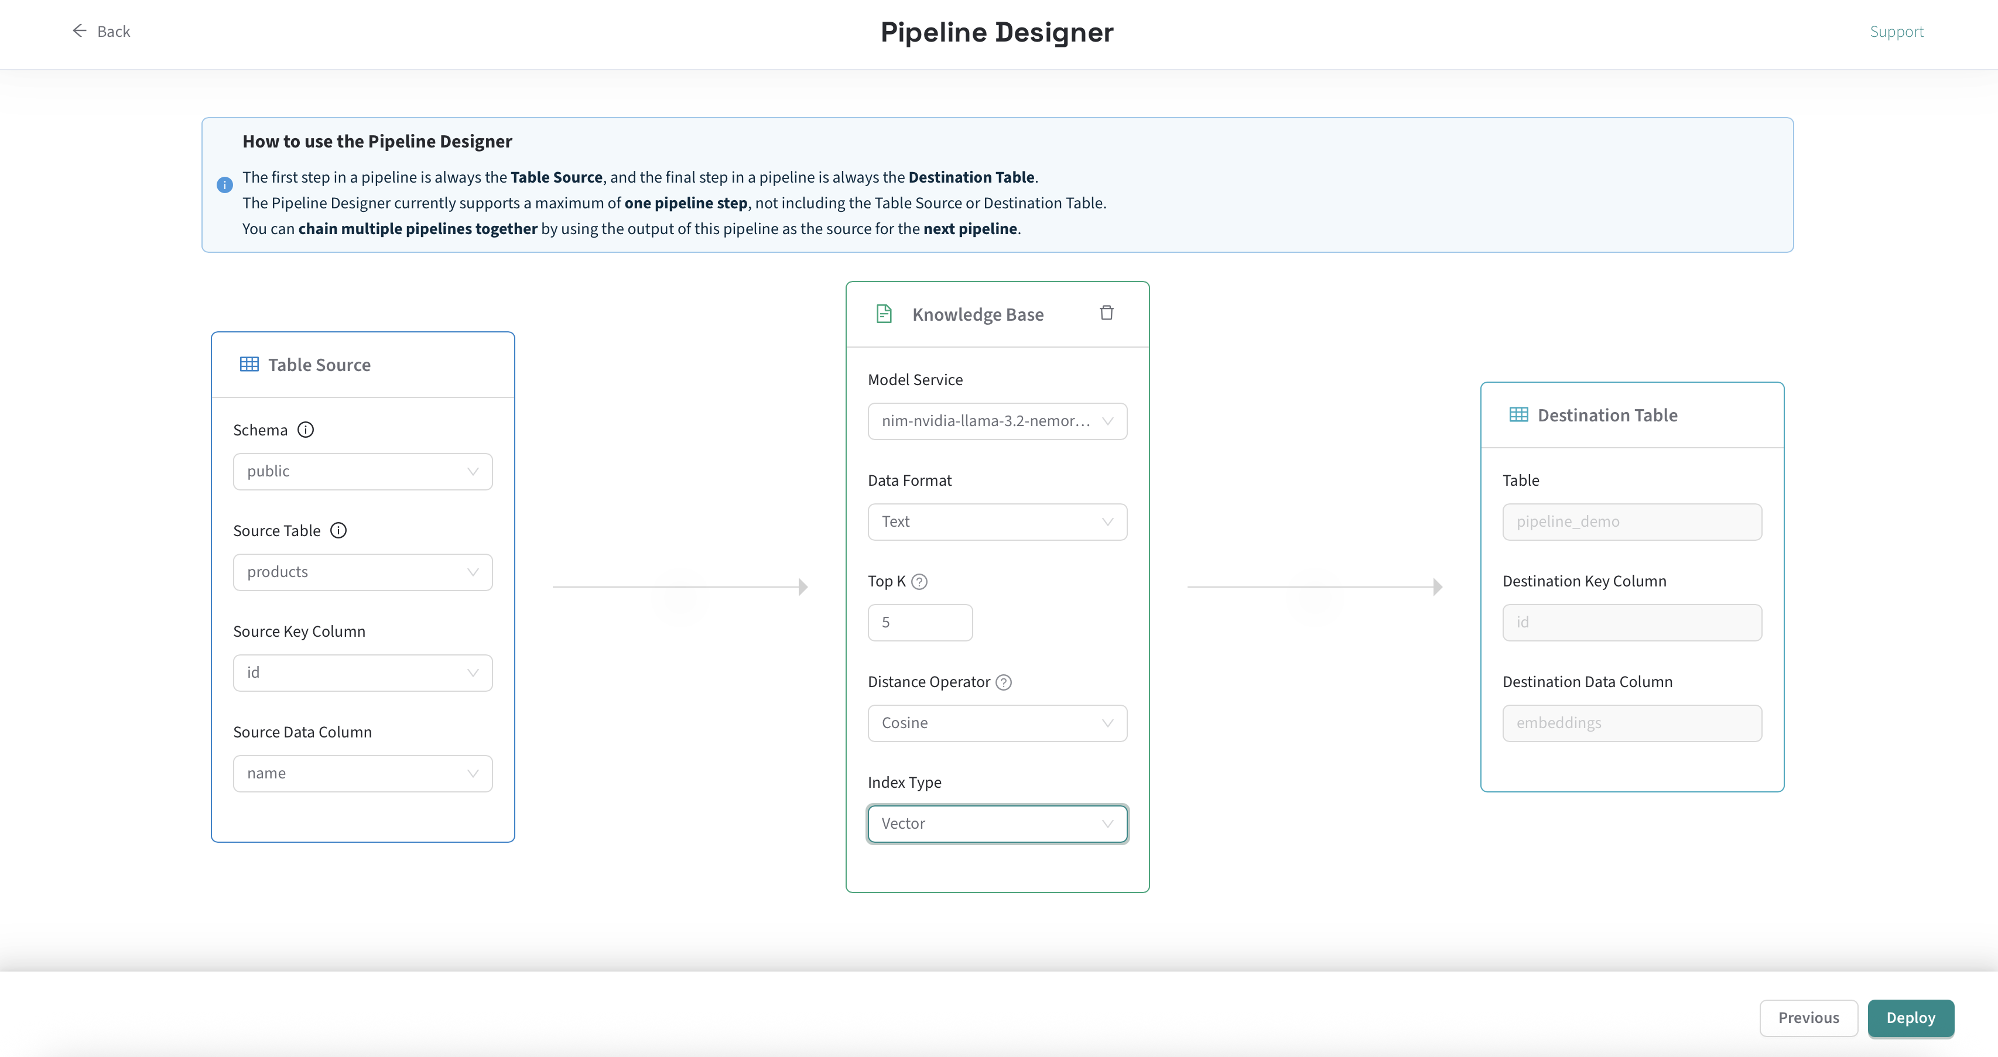
Task: Click the info icon next to Schema
Action: (306, 430)
